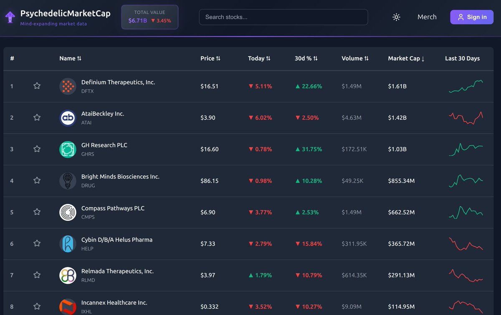Click the 5.11% Today change value

(x=260, y=86)
